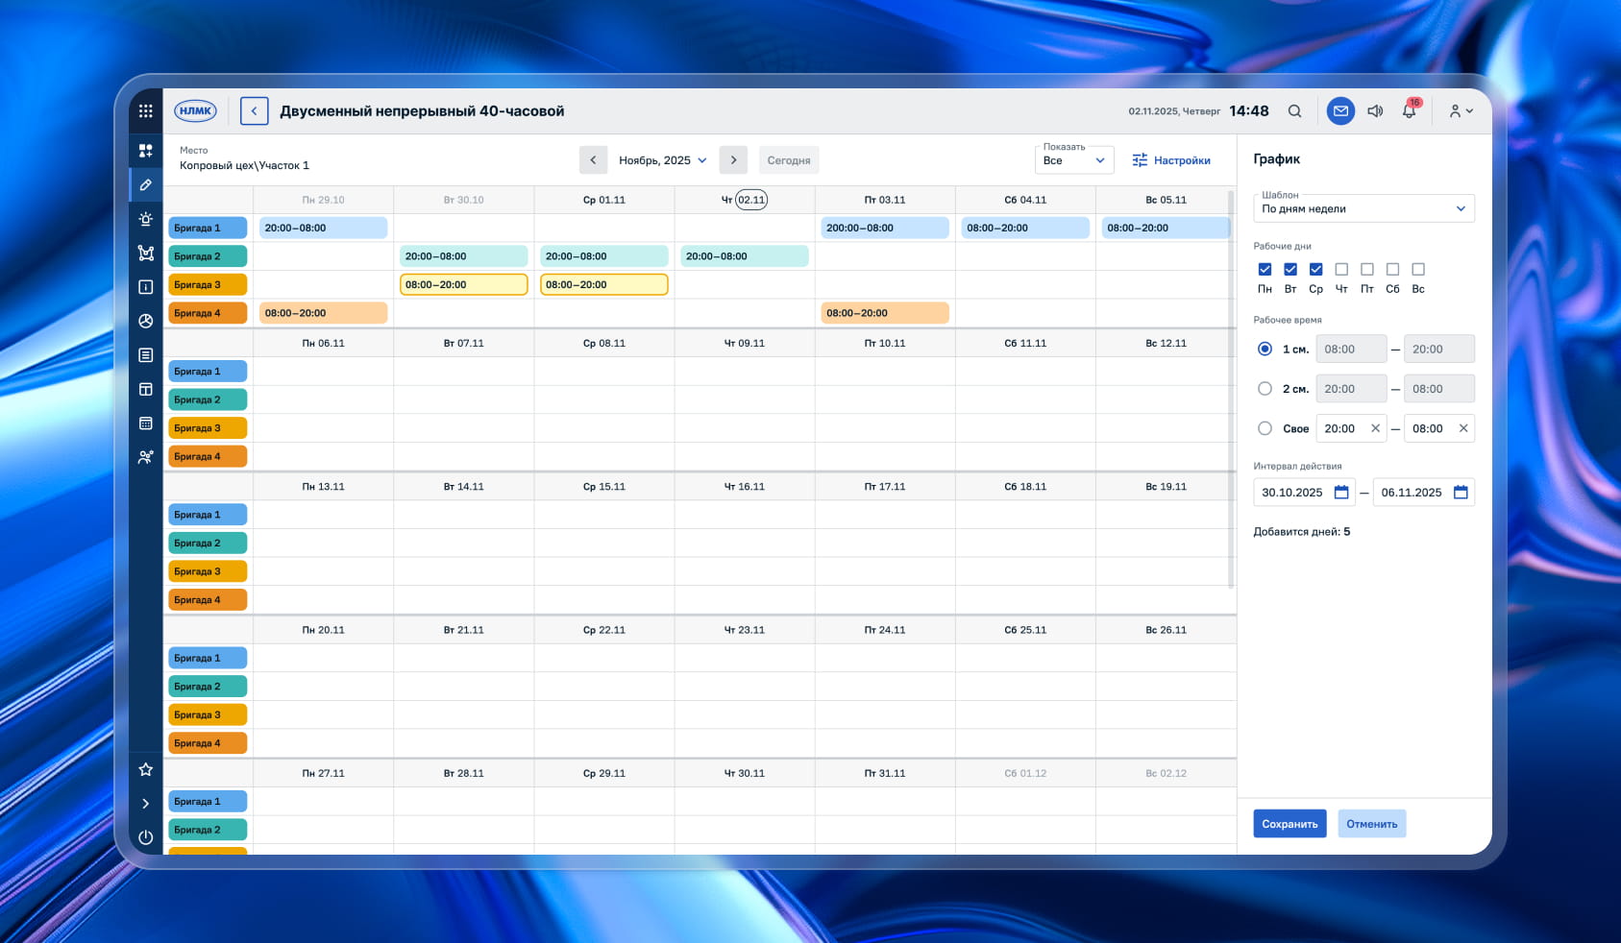Open the Показать dropdown set to Все
Viewport: 1621px width, 943px height.
pyautogui.click(x=1074, y=158)
